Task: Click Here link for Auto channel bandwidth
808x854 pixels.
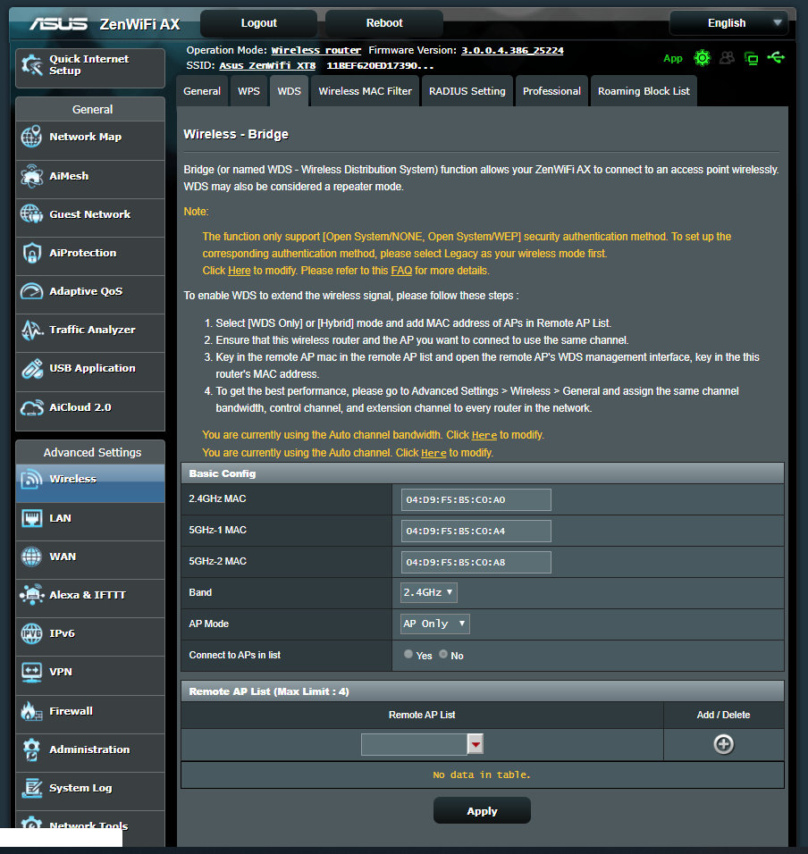Action: [x=484, y=435]
